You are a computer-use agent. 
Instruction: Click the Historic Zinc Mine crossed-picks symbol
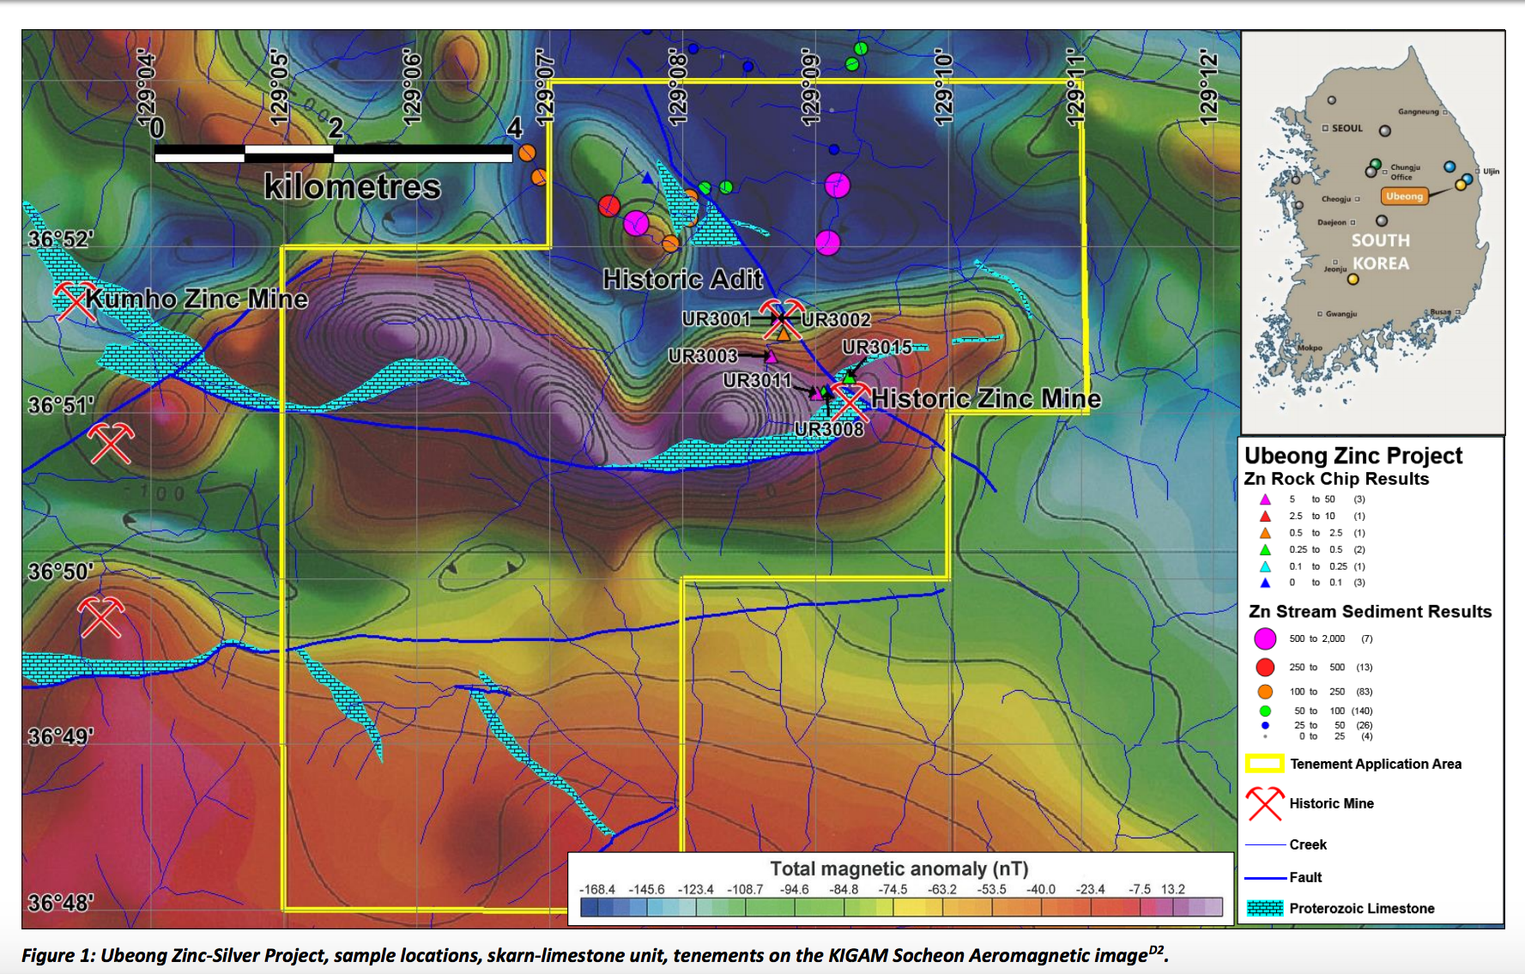click(x=850, y=401)
